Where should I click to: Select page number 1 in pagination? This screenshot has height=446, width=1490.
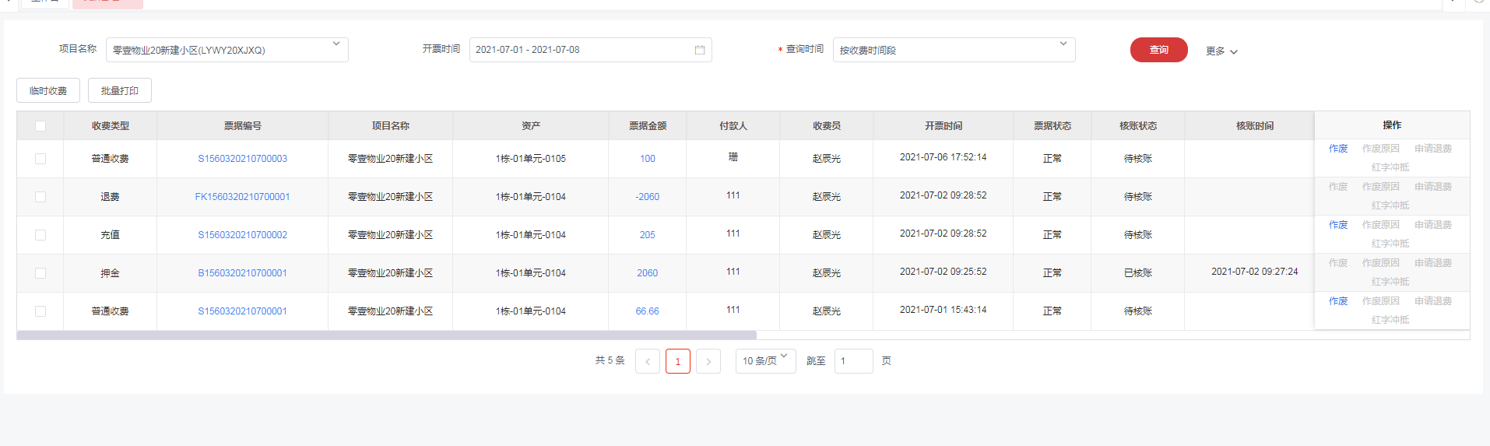pos(678,361)
